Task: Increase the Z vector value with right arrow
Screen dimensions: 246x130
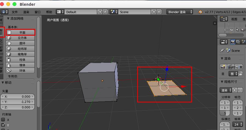Action: [32, 107]
